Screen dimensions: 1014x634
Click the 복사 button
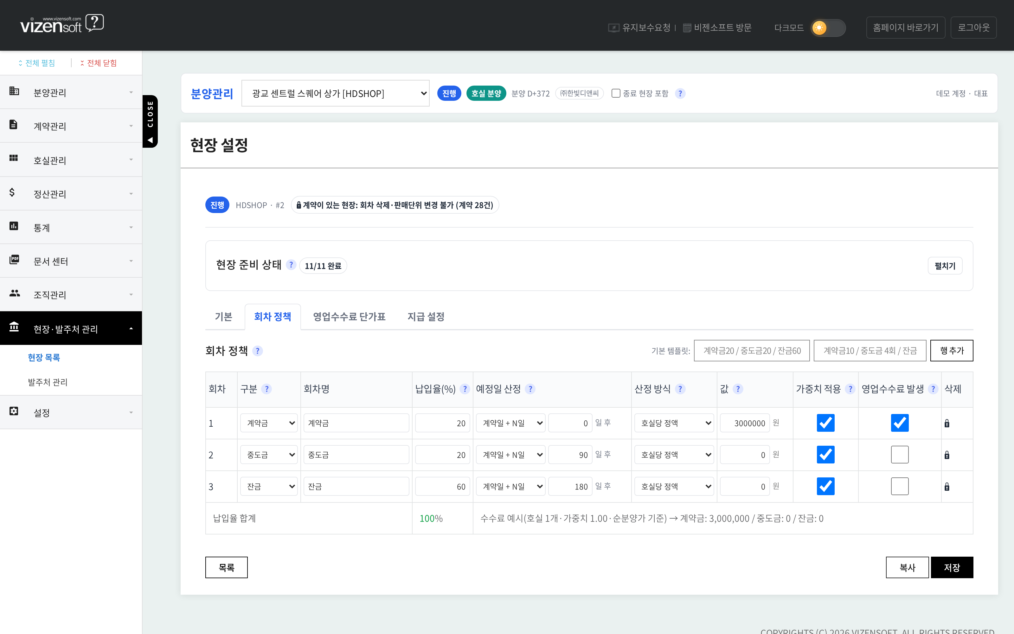[907, 567]
